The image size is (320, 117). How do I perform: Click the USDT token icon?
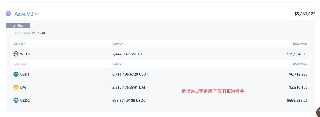pyautogui.click(x=16, y=74)
